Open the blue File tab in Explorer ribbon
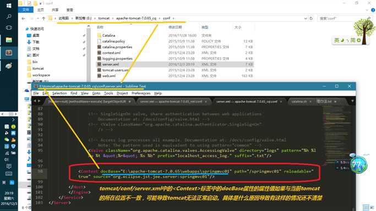Screen dimensions: 376x211 coord(26,10)
